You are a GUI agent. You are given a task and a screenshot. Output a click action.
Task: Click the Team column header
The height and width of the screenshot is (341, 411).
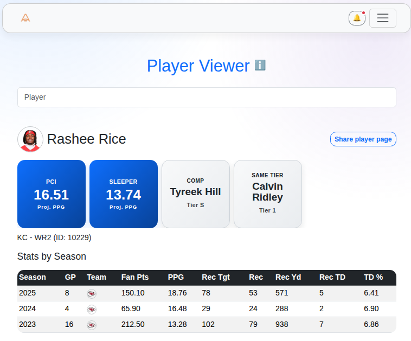point(97,277)
